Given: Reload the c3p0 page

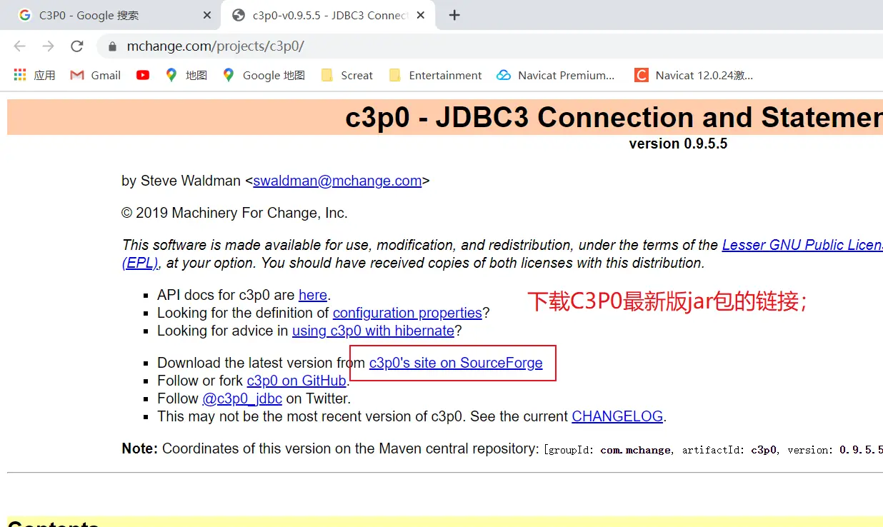Looking at the screenshot, I should (76, 46).
